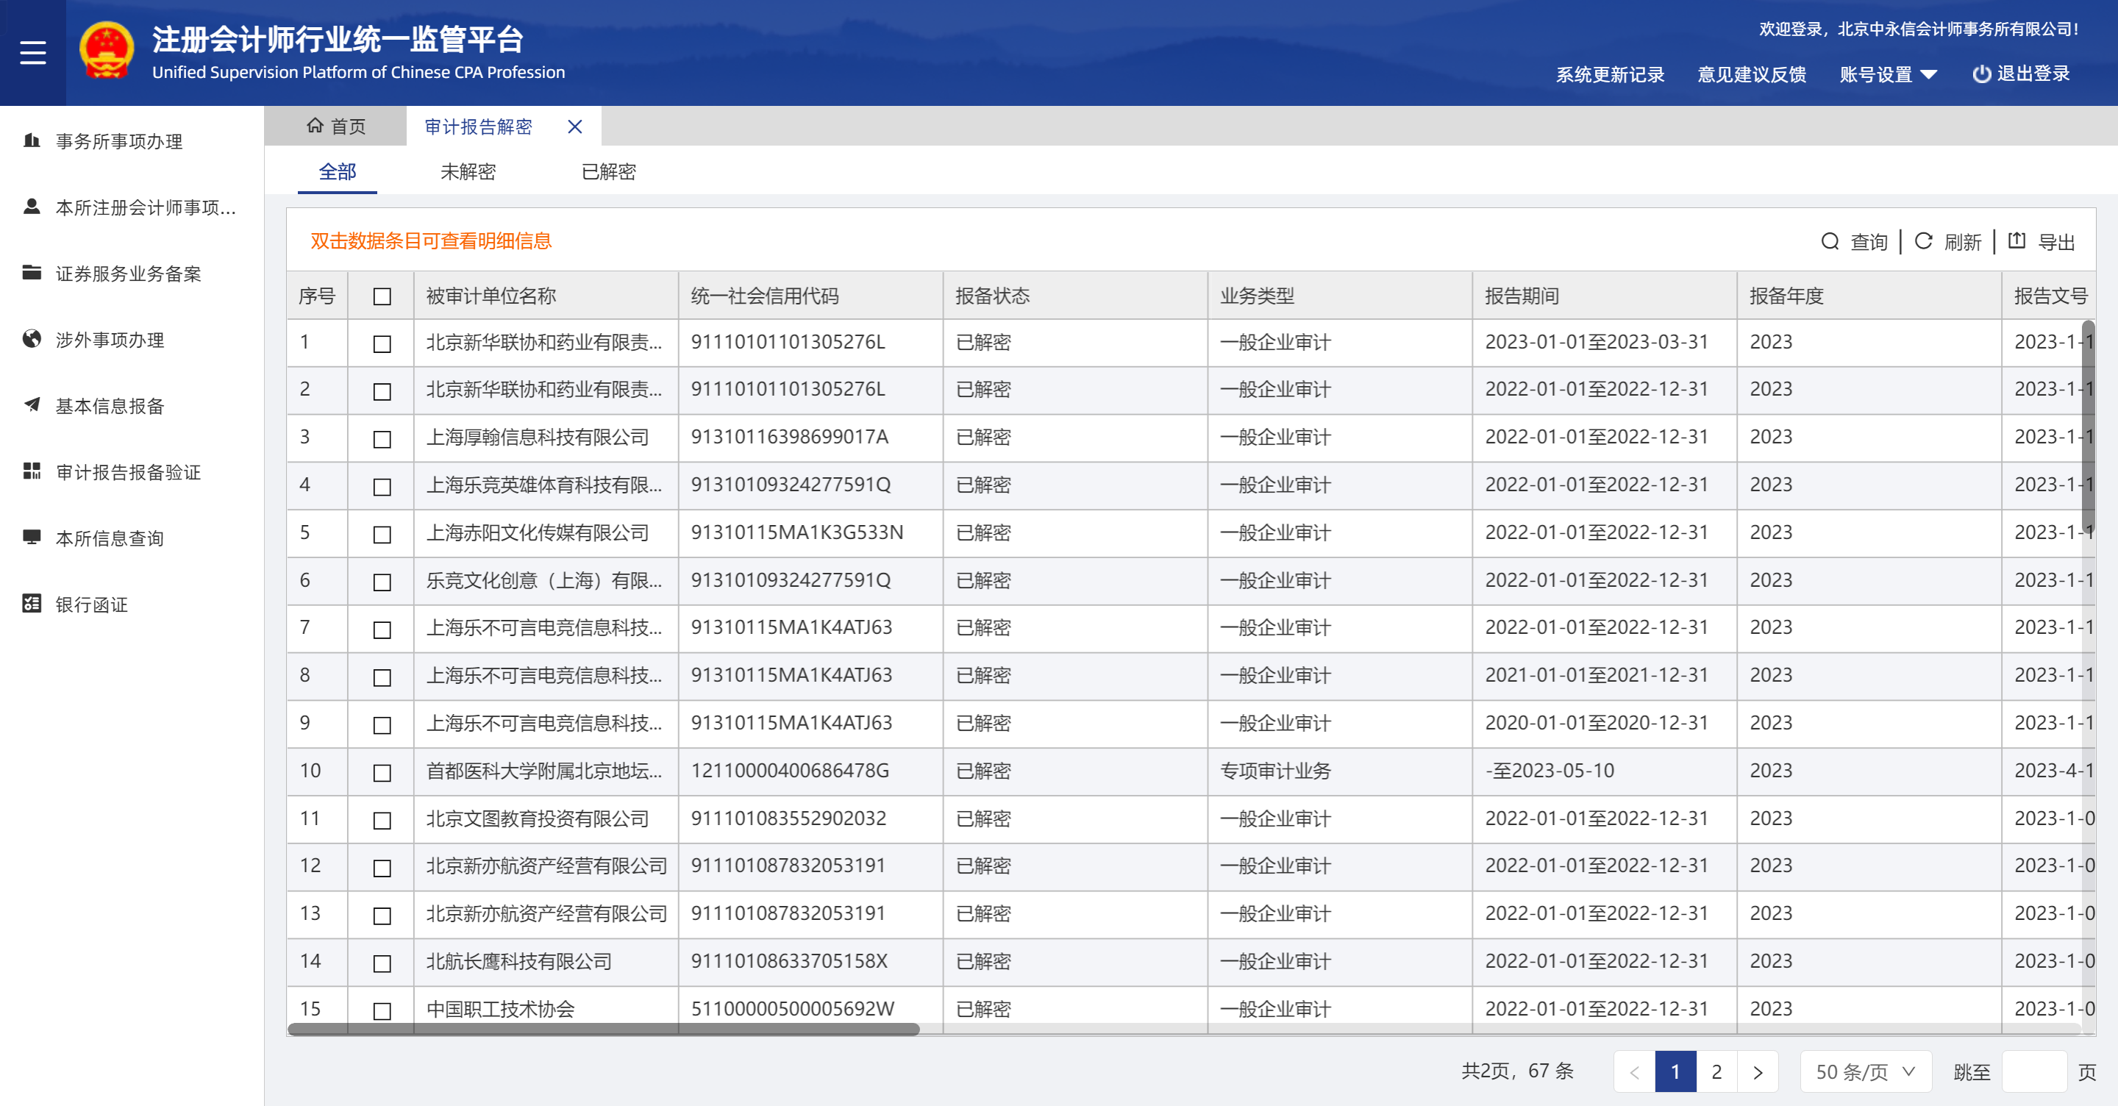
Task: Click the export icon beside 导出
Action: pyautogui.click(x=2017, y=241)
